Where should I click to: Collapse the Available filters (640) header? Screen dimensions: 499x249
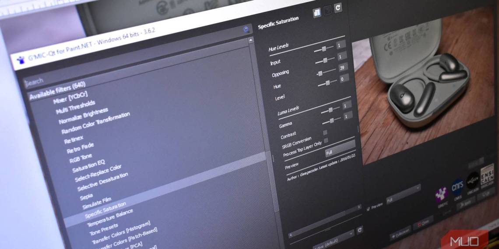[x=58, y=91]
